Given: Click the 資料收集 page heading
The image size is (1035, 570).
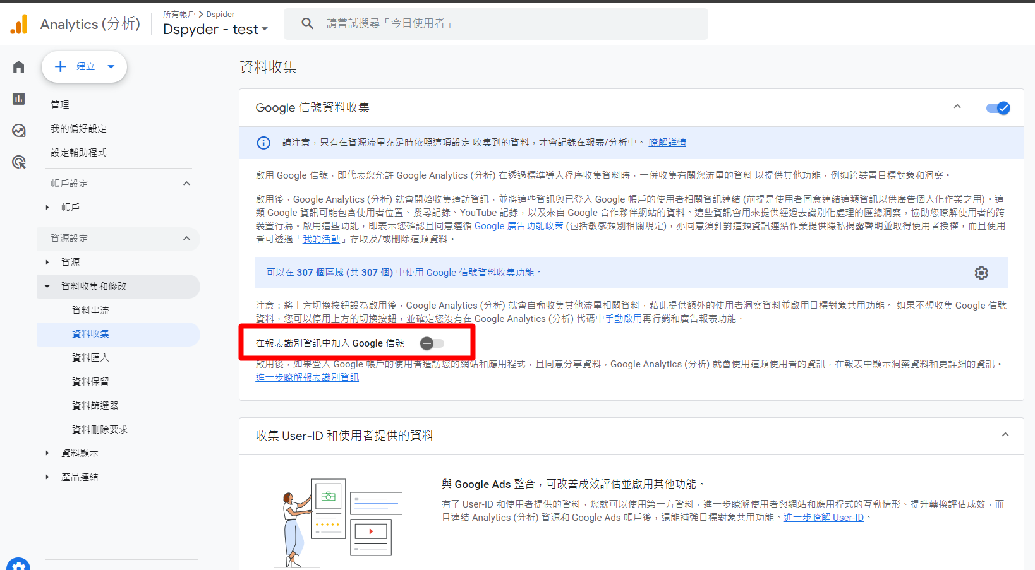Looking at the screenshot, I should pyautogui.click(x=268, y=67).
